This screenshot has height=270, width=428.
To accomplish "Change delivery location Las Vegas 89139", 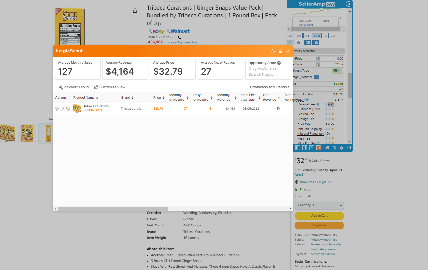I will point(317,182).
